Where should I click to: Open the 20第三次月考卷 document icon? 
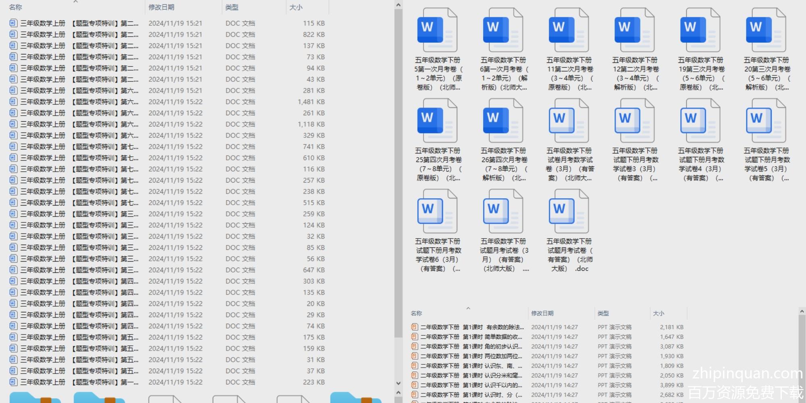[766, 30]
